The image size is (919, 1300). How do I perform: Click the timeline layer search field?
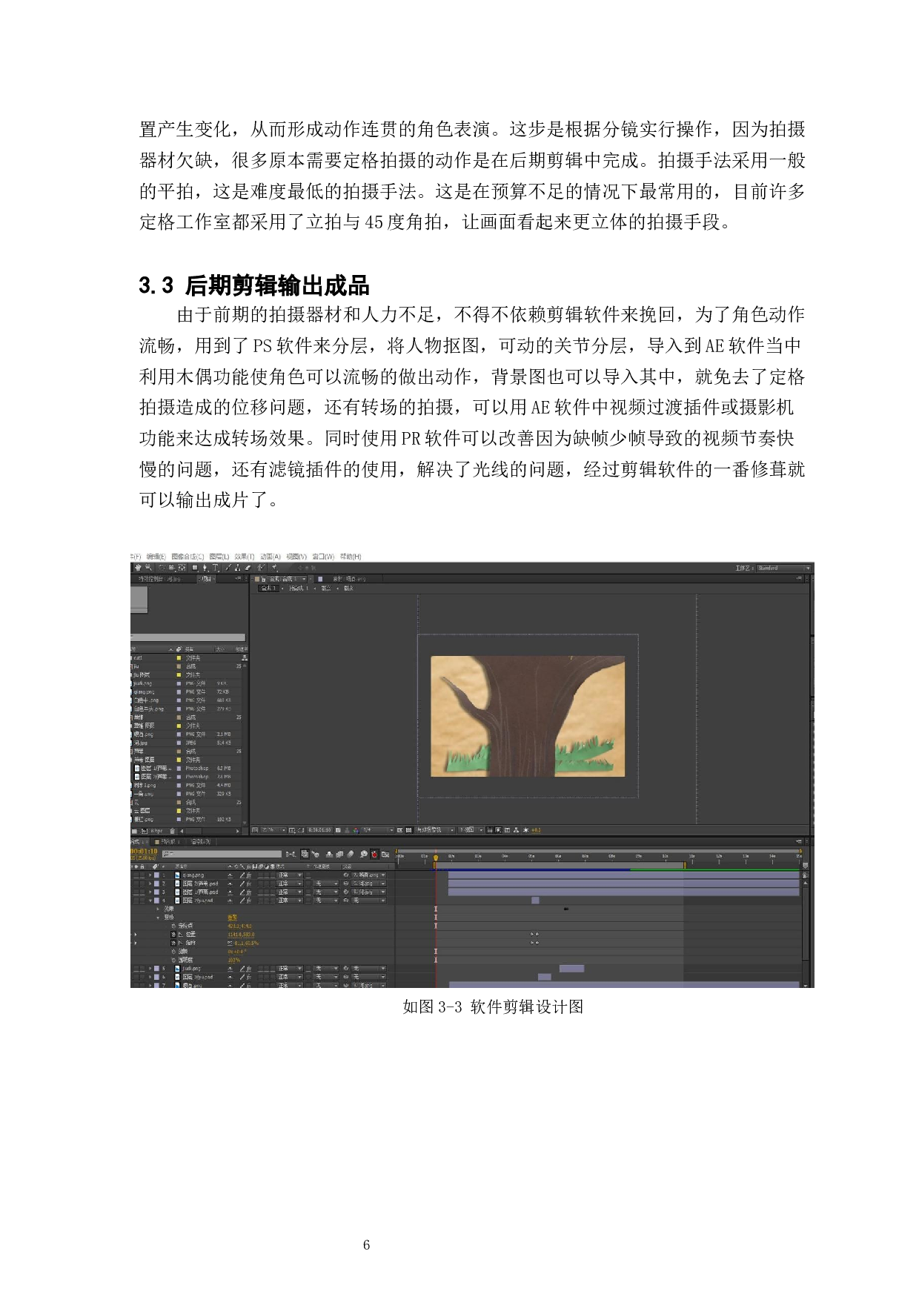click(222, 855)
